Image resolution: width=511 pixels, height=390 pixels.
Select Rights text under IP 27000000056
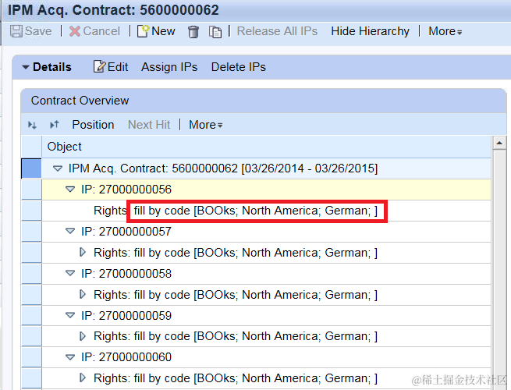click(236, 211)
